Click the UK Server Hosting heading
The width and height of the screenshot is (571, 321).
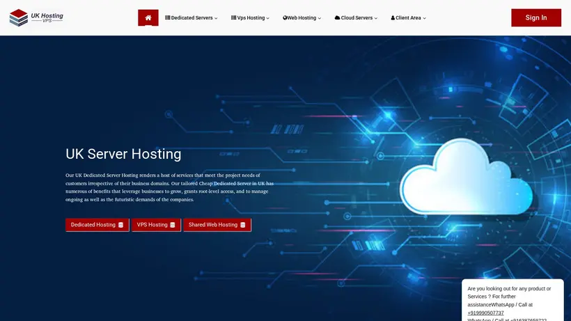coord(123,154)
